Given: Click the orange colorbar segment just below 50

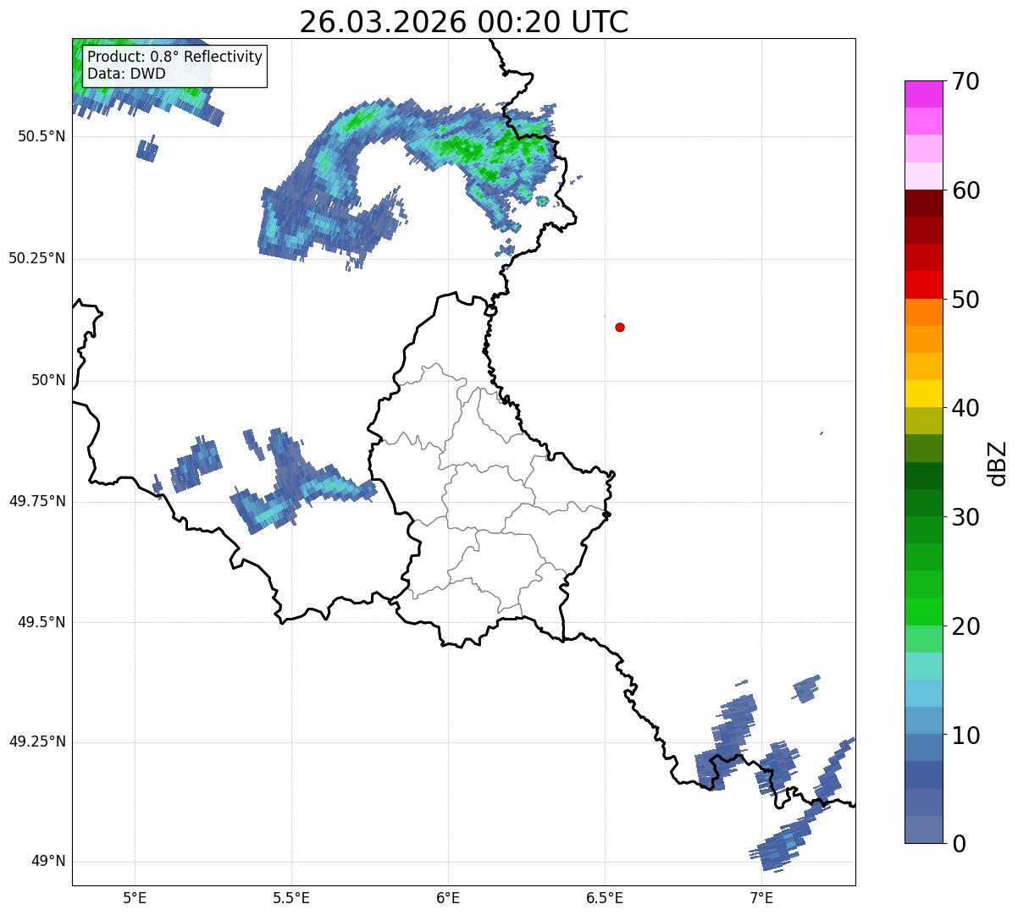Looking at the screenshot, I should [x=923, y=312].
